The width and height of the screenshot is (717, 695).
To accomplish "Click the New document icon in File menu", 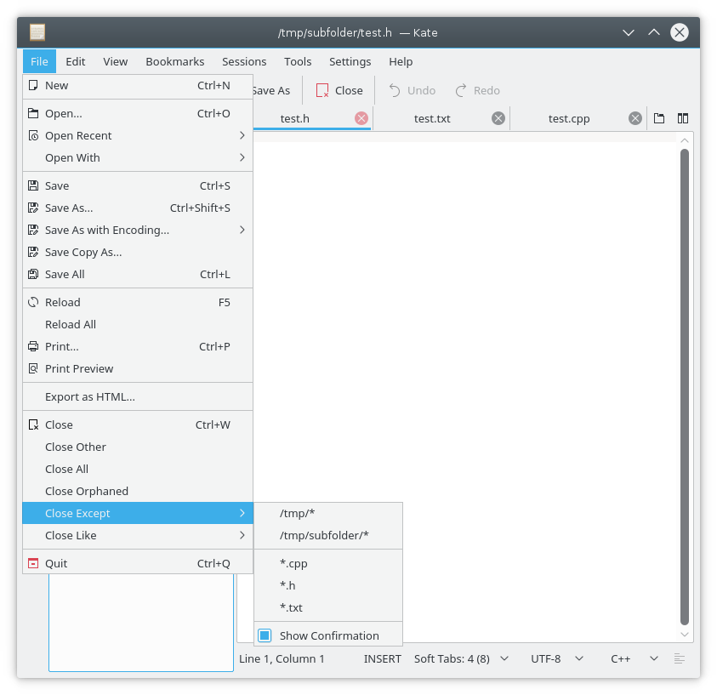I will pos(33,86).
